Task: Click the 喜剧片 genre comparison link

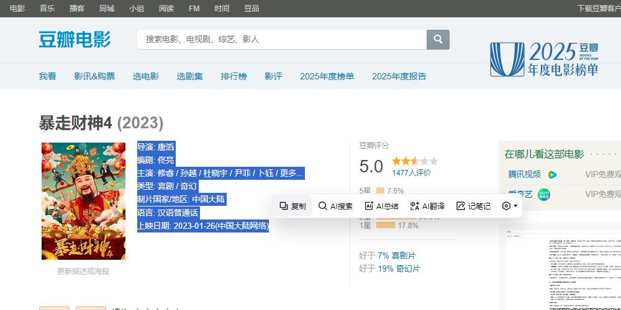Action: [x=404, y=255]
